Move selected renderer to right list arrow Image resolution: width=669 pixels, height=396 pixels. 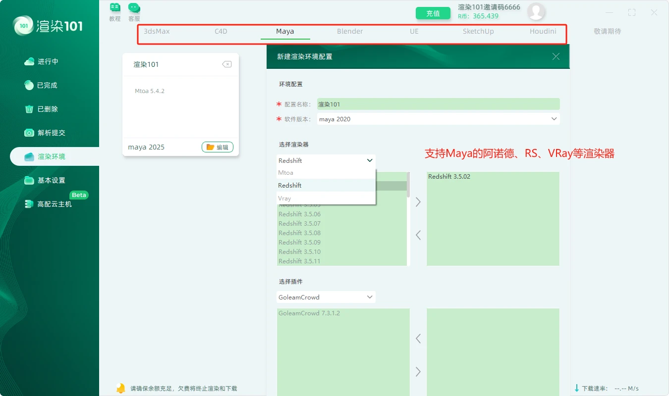[418, 202]
